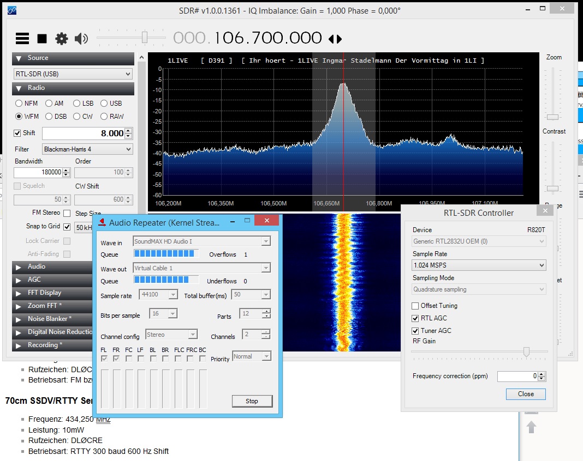Click the frequency step arrows icon
This screenshot has height=461, width=583.
pyautogui.click(x=335, y=39)
